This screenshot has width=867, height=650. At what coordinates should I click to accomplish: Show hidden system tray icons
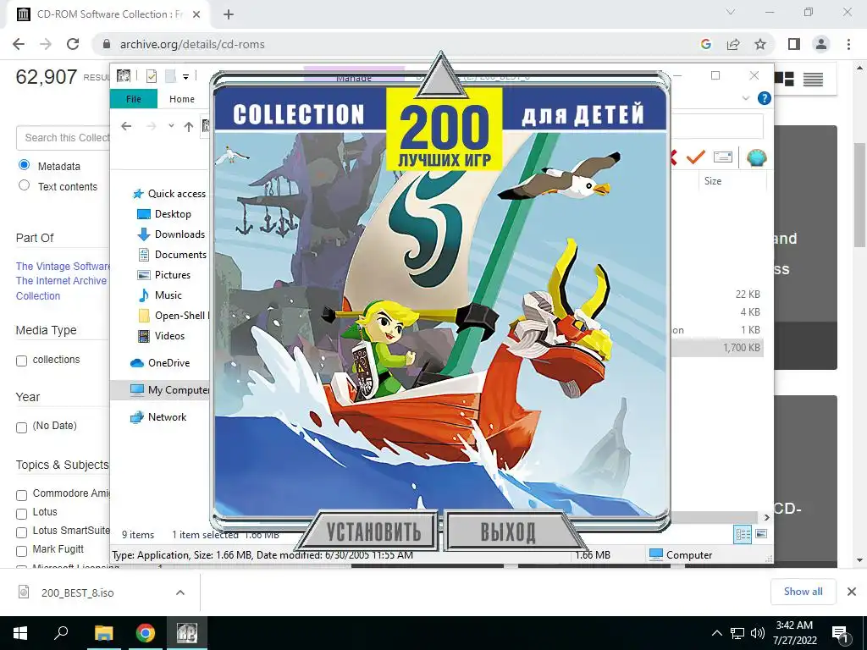(x=716, y=633)
